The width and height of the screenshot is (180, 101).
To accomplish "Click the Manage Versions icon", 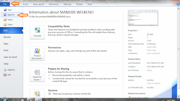I will (x=37, y=93).
